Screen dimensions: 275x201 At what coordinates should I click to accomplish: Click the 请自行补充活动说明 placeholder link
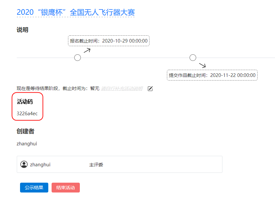click(122, 89)
